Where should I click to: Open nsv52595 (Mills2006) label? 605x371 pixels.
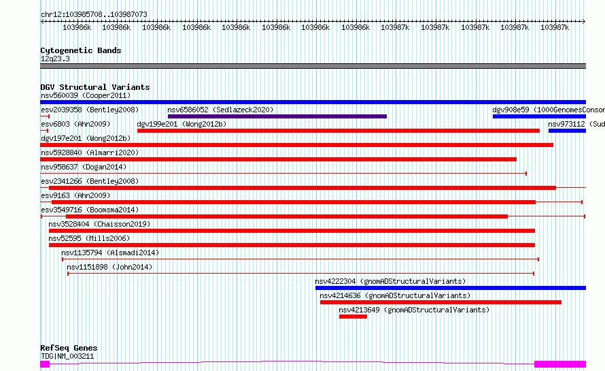point(89,238)
